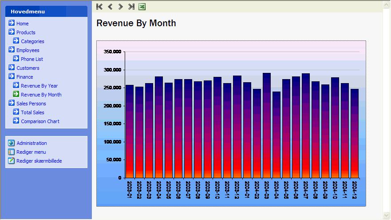Open the Employees menu item
The height and width of the screenshot is (220, 391).
tap(28, 50)
